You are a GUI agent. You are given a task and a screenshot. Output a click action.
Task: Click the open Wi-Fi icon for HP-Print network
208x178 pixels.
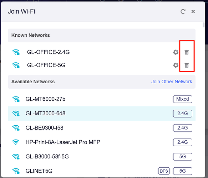16,142
